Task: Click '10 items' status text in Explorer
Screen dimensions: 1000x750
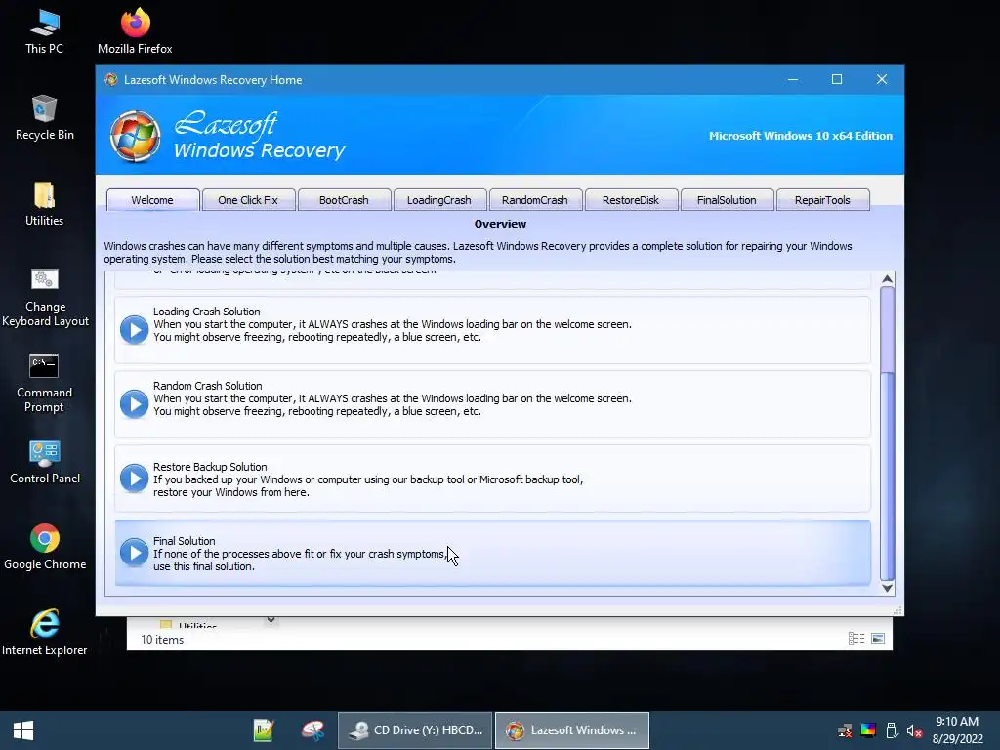Action: (x=162, y=639)
